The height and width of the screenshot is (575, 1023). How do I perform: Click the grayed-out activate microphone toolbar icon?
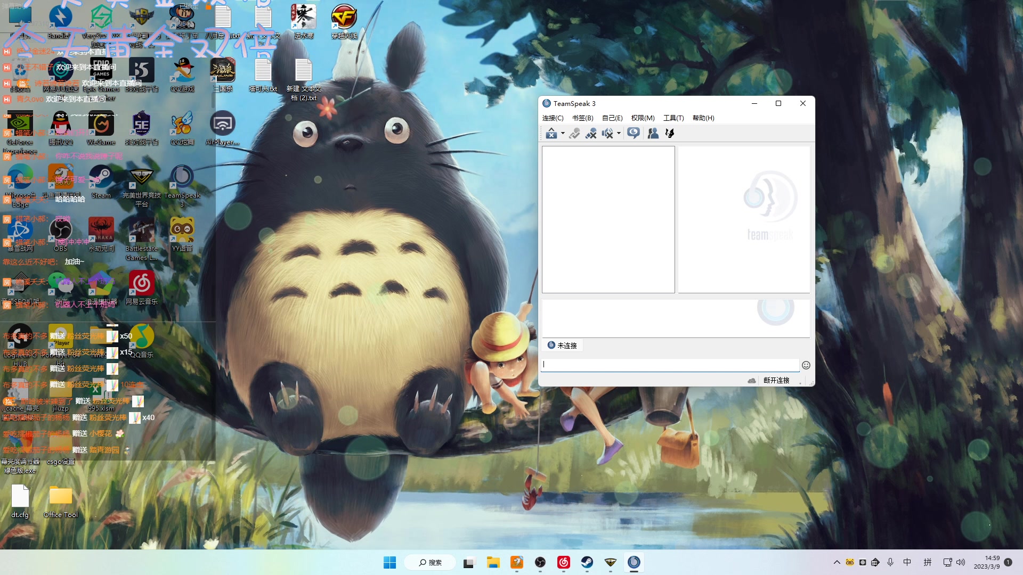click(574, 134)
